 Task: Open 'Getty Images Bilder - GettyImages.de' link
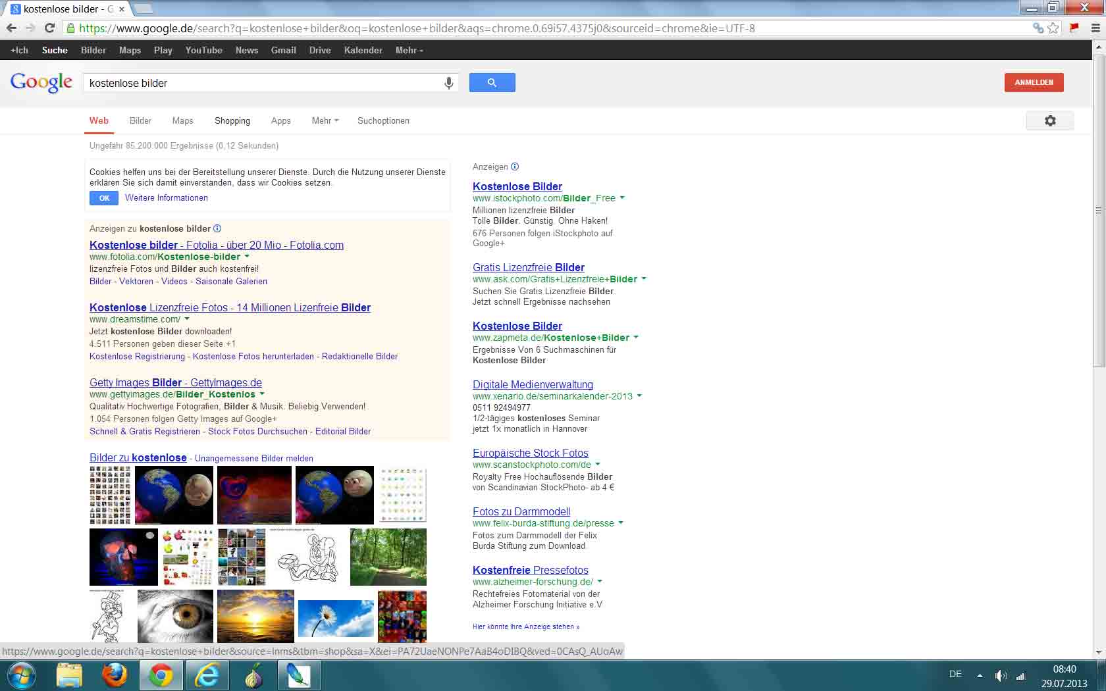tap(176, 382)
